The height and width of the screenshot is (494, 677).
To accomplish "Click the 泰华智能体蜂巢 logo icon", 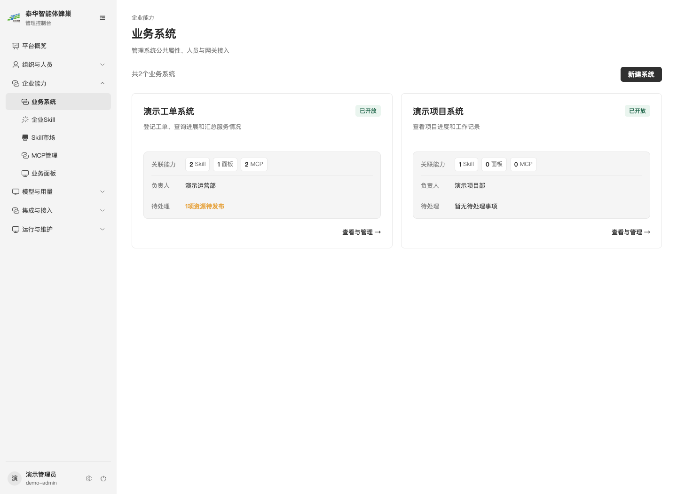I will (14, 18).
